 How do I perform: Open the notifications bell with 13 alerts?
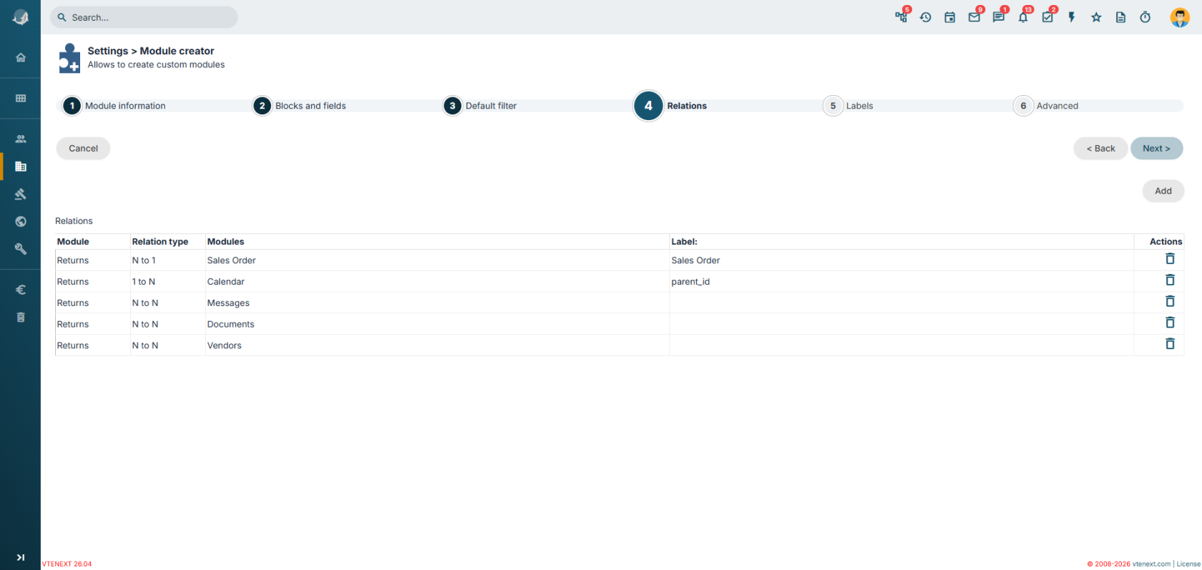click(x=1023, y=17)
